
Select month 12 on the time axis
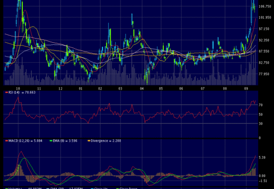60,89
